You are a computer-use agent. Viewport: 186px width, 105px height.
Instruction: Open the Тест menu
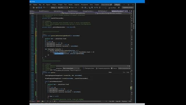tap(65, 5)
